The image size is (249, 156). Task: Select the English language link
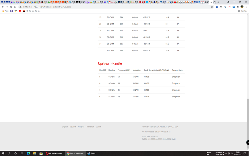coord(65,127)
